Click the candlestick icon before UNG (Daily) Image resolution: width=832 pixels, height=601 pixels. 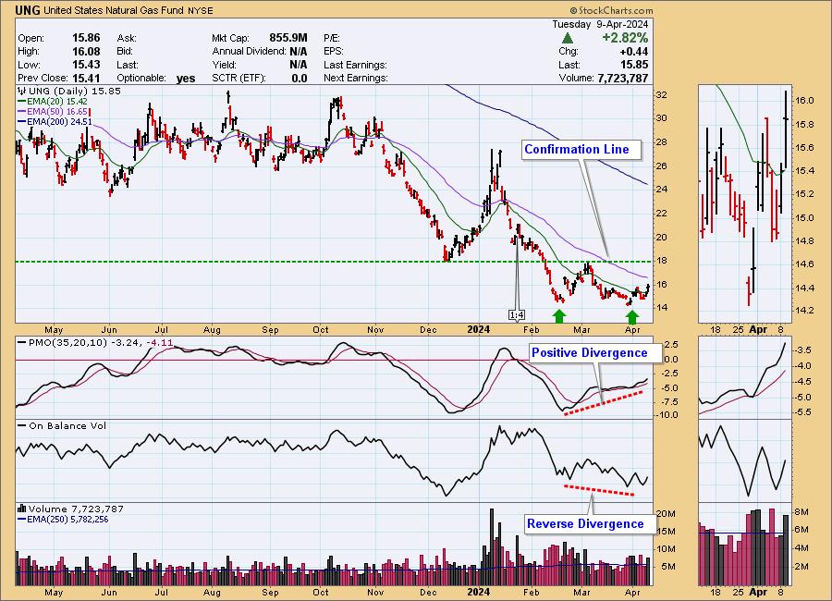click(22, 91)
